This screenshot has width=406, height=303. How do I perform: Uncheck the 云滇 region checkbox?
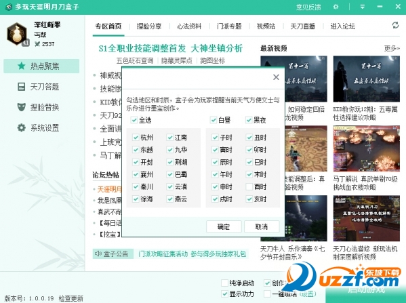170,186
